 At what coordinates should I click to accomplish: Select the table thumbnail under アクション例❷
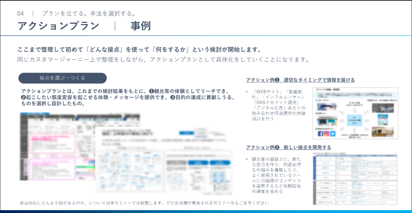point(355,179)
